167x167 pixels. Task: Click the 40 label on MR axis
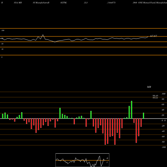point(163,110)
